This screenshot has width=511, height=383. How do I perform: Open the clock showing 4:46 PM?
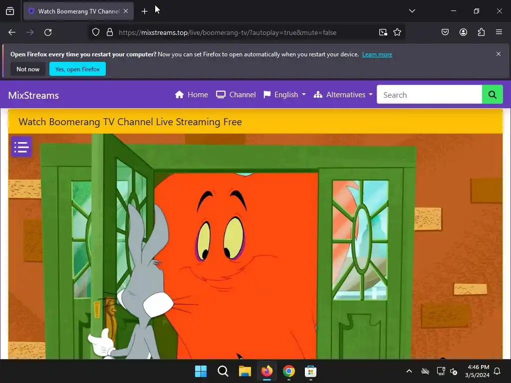[478, 371]
